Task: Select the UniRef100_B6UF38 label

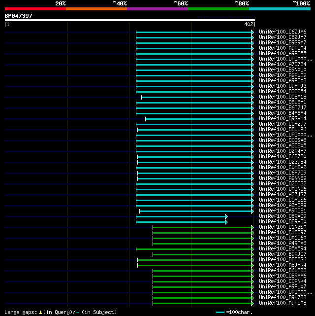Action: (x=283, y=271)
